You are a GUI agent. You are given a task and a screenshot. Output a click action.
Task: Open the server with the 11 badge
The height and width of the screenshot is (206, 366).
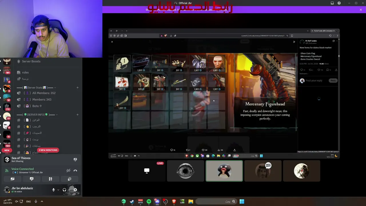7,134
